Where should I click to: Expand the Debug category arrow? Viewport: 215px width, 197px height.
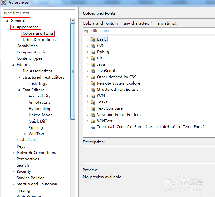click(x=87, y=52)
